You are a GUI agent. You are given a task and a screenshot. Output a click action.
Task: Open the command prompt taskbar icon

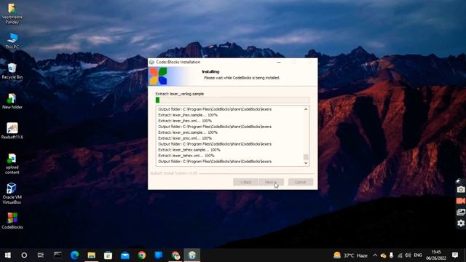pyautogui.click(x=58, y=255)
